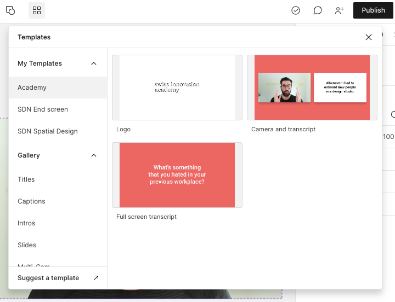Click the add collaborator icon
This screenshot has height=302, width=395.
(340, 10)
